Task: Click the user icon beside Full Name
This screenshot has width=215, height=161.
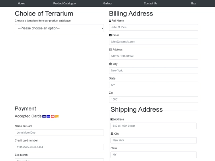Action: click(110, 21)
